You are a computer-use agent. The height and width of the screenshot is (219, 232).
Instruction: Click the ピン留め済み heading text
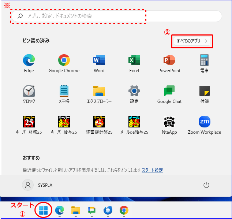tap(36, 41)
